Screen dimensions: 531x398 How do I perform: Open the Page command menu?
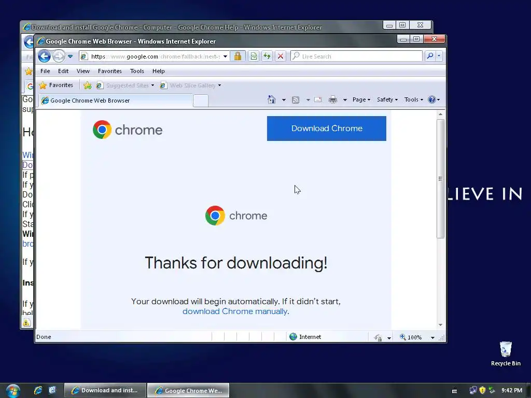tap(361, 99)
